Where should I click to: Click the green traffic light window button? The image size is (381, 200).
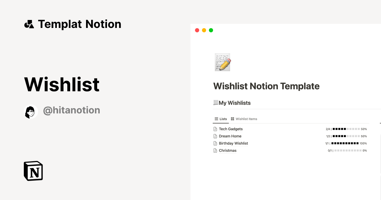point(211,30)
